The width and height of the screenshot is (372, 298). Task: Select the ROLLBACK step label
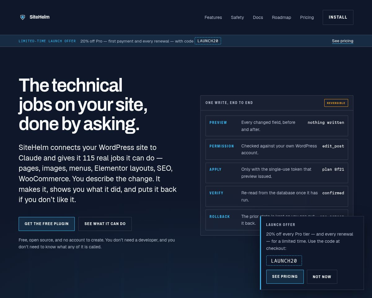219,217
